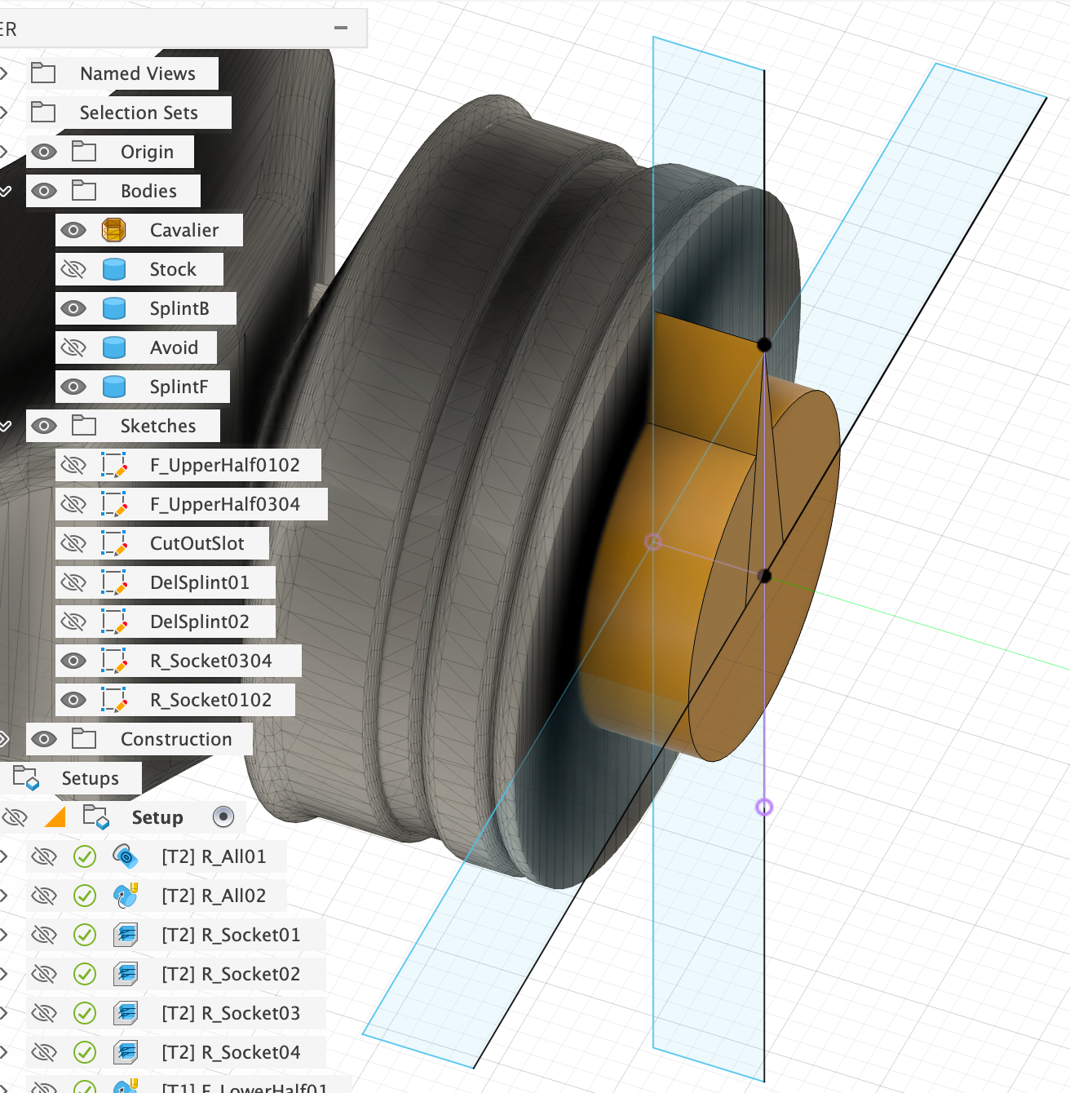Click the R_Socket0304 sketch icon
The image size is (1070, 1093).
tap(114, 661)
